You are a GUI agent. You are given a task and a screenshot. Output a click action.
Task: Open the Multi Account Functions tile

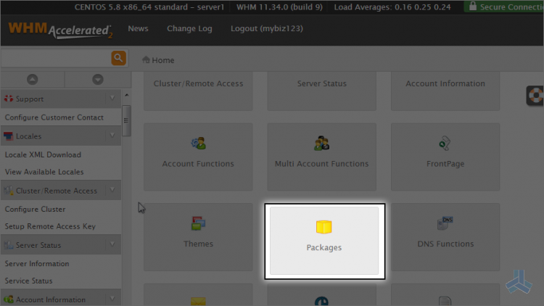pyautogui.click(x=321, y=157)
